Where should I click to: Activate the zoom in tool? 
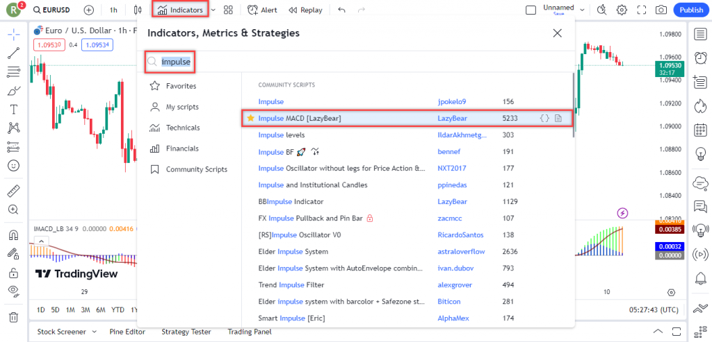point(14,210)
